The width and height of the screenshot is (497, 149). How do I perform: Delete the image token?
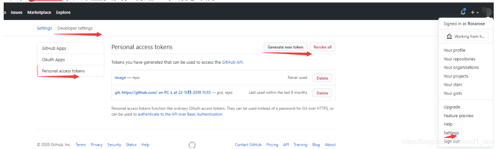click(322, 78)
